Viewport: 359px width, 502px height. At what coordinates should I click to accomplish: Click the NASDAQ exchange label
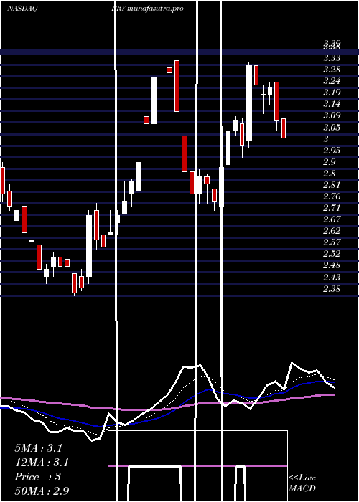(22, 9)
